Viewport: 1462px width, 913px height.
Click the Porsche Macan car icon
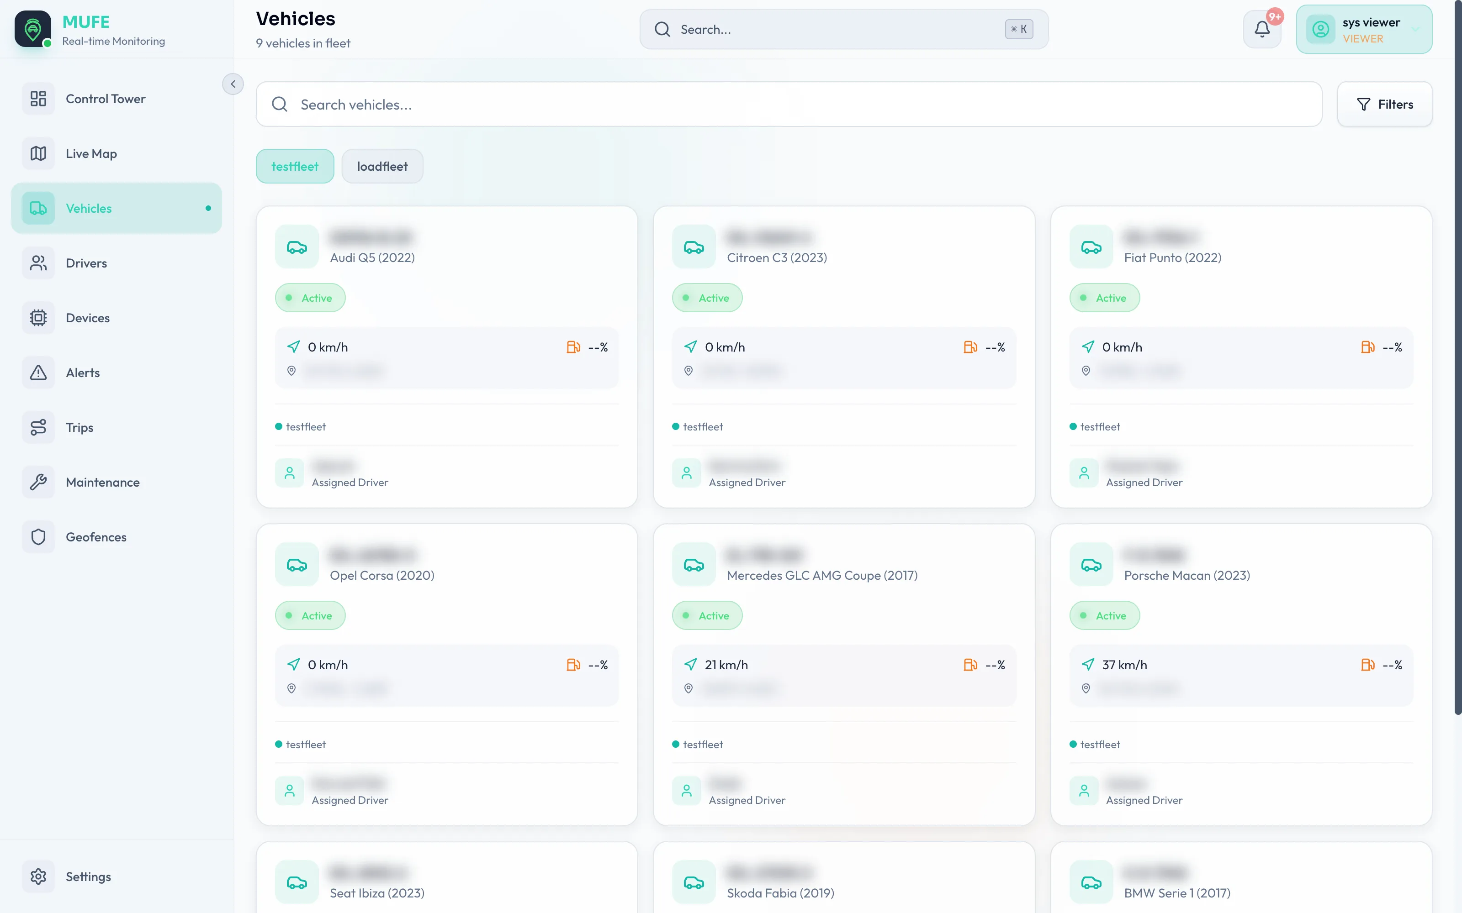click(x=1091, y=565)
